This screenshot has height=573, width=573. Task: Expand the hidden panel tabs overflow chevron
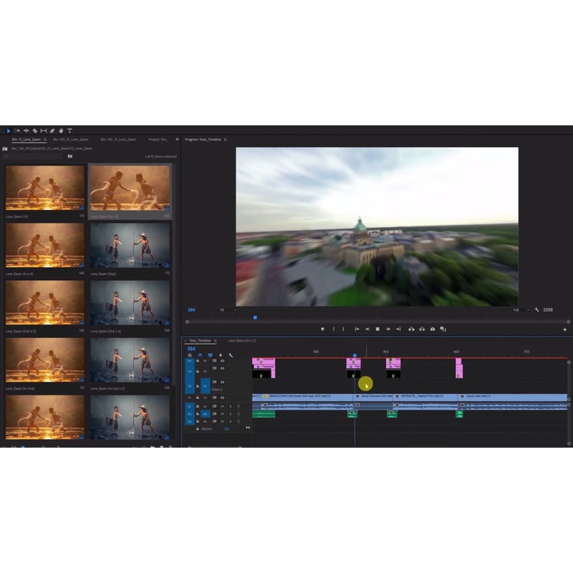(175, 140)
